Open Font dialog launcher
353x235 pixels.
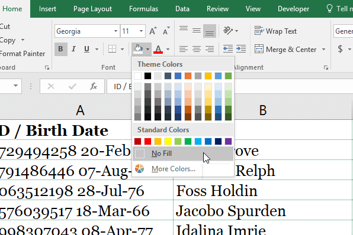coord(47,67)
